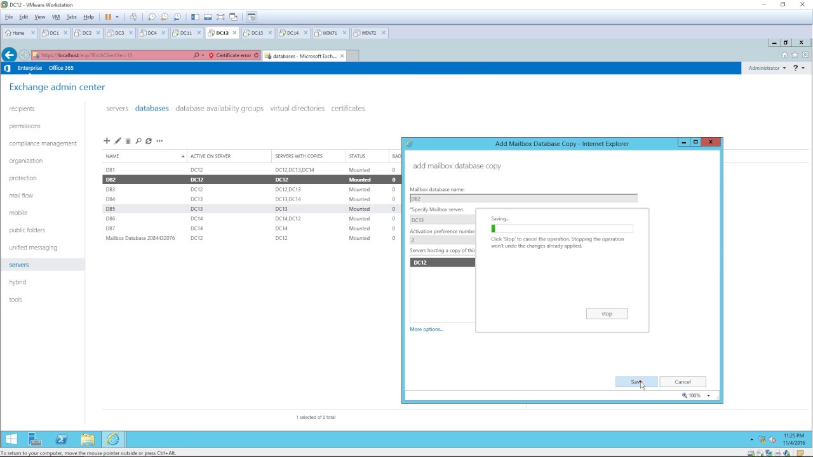Image resolution: width=813 pixels, height=457 pixels.
Task: Click the Cancel button
Action: (683, 381)
